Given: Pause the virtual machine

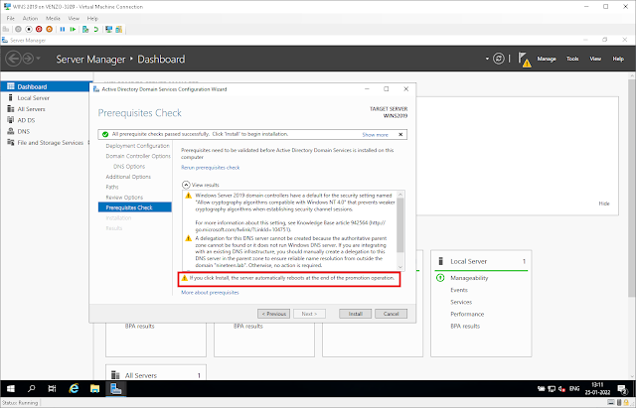Looking at the screenshot, I should (x=62, y=29).
